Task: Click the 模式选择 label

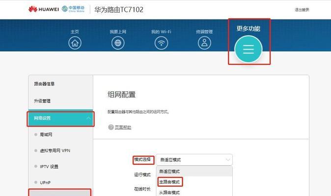Action: click(x=142, y=159)
